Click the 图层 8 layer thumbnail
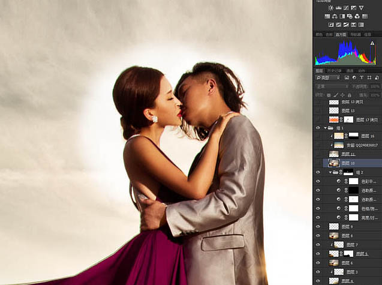Viewport: 382px width, 285px height. pyautogui.click(x=334, y=236)
